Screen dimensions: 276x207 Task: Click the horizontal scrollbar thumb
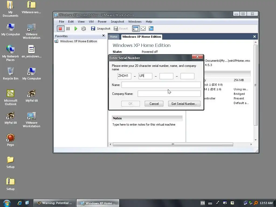click(x=173, y=144)
